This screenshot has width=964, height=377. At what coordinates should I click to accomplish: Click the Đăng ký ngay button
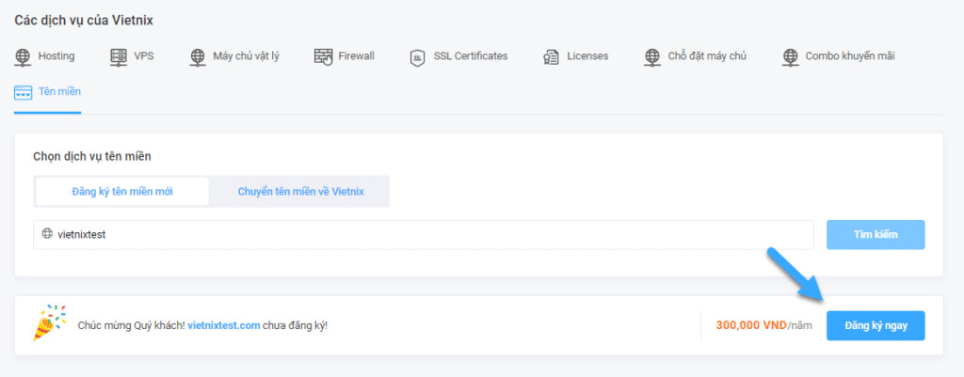tap(876, 325)
